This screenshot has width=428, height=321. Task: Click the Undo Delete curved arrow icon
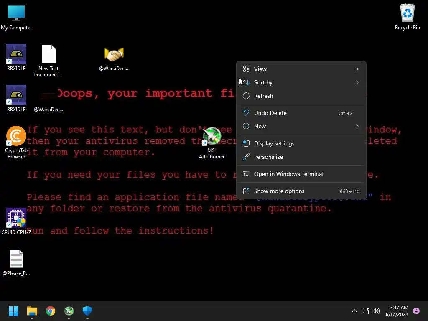[246, 113]
